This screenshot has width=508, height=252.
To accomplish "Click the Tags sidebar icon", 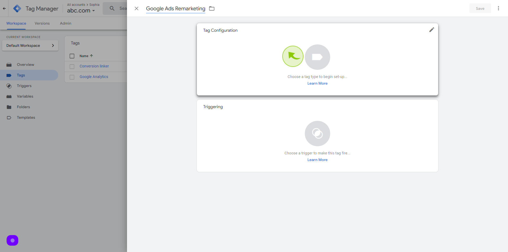I will pyautogui.click(x=9, y=75).
